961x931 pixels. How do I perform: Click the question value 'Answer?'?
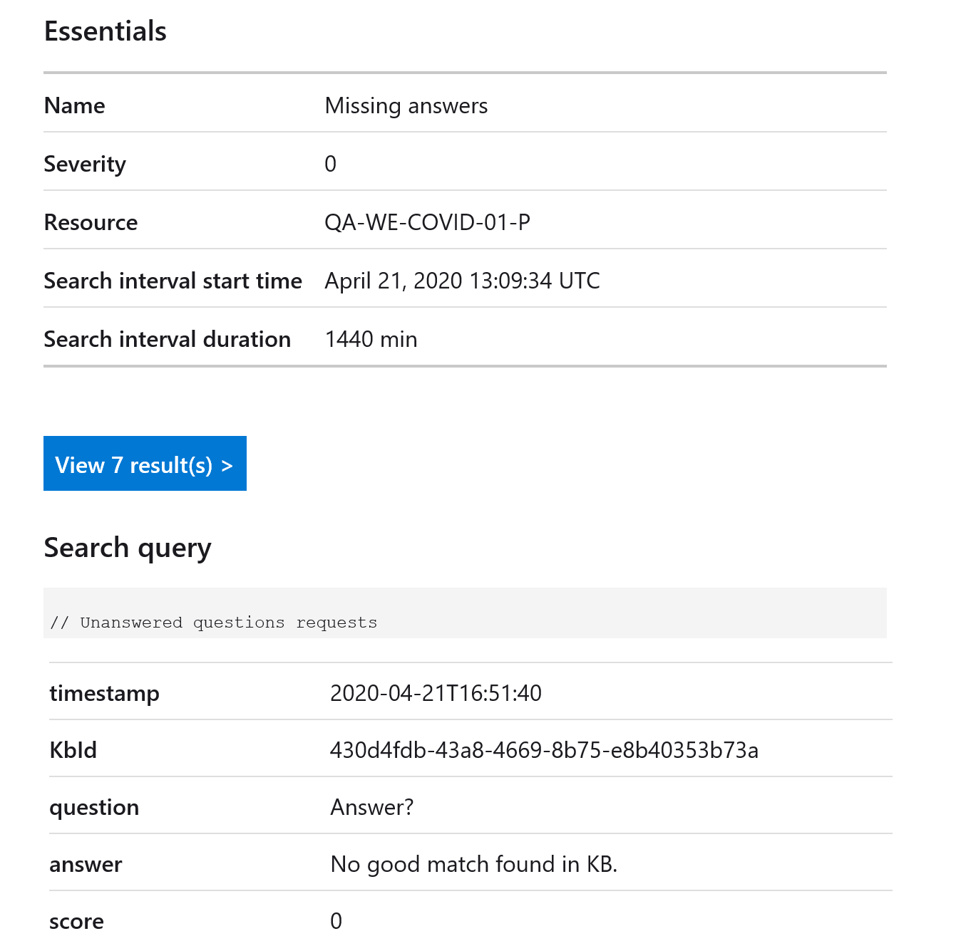(x=371, y=807)
